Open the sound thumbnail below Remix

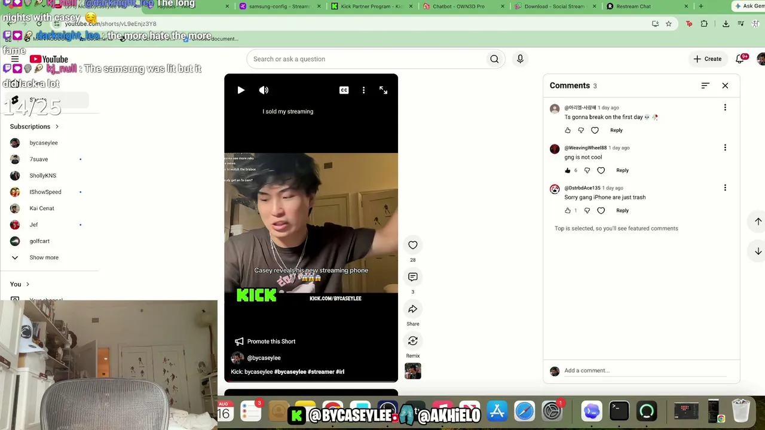pos(413,371)
